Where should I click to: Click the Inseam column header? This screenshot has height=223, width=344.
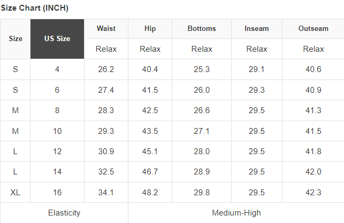click(x=257, y=29)
